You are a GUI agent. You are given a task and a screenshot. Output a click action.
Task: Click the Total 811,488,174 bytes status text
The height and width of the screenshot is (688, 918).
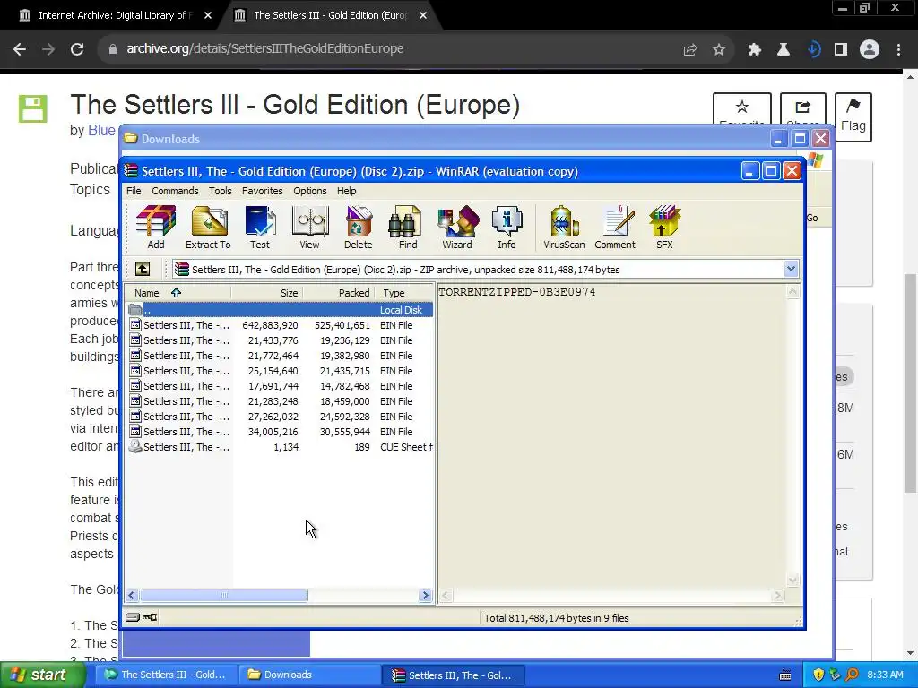tap(556, 618)
